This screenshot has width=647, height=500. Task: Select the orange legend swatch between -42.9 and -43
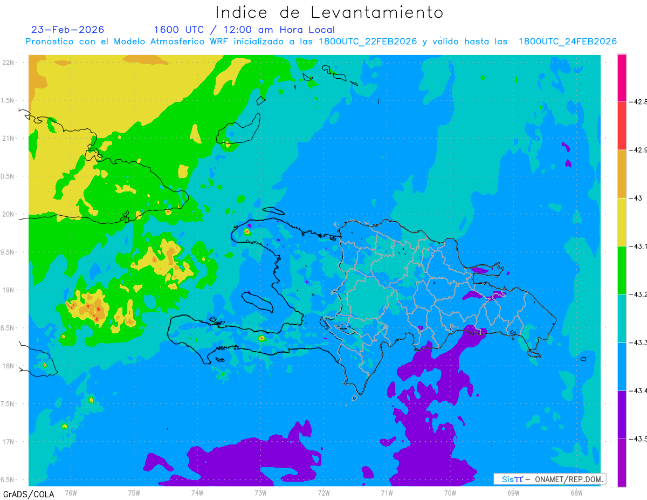point(622,174)
